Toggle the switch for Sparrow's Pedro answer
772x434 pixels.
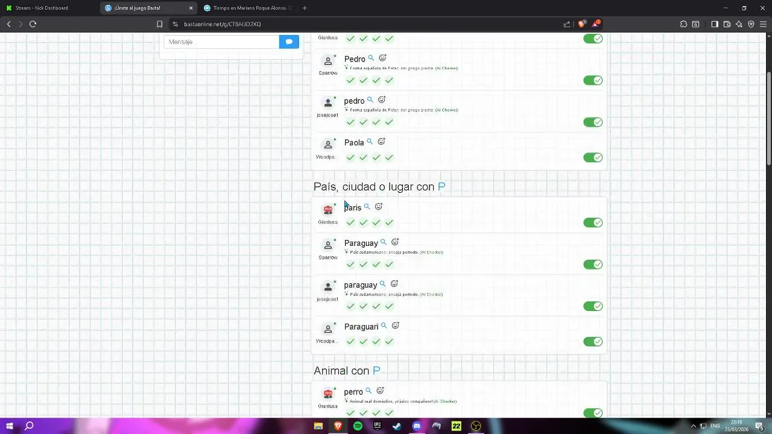pos(593,80)
